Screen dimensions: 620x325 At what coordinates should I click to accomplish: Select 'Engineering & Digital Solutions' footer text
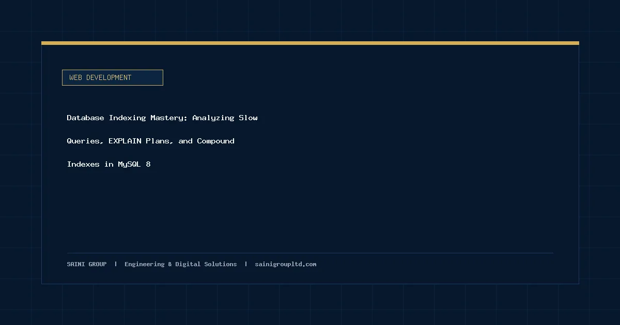pos(181,264)
